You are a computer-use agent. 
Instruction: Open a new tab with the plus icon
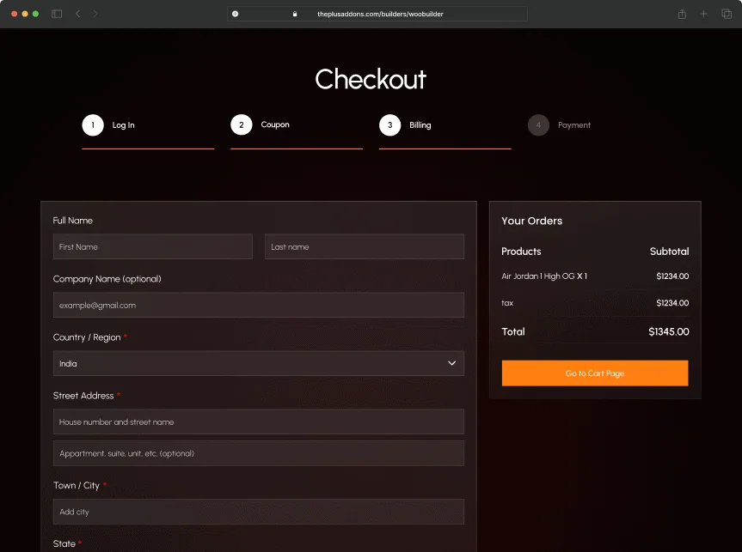point(703,14)
